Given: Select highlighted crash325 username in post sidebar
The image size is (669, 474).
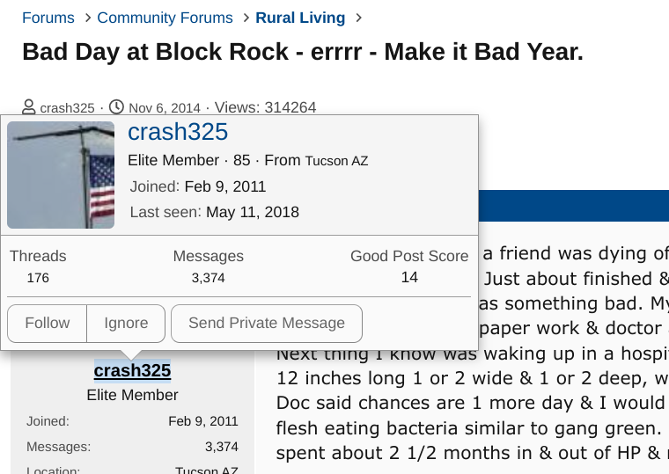Looking at the screenshot, I should pyautogui.click(x=132, y=370).
